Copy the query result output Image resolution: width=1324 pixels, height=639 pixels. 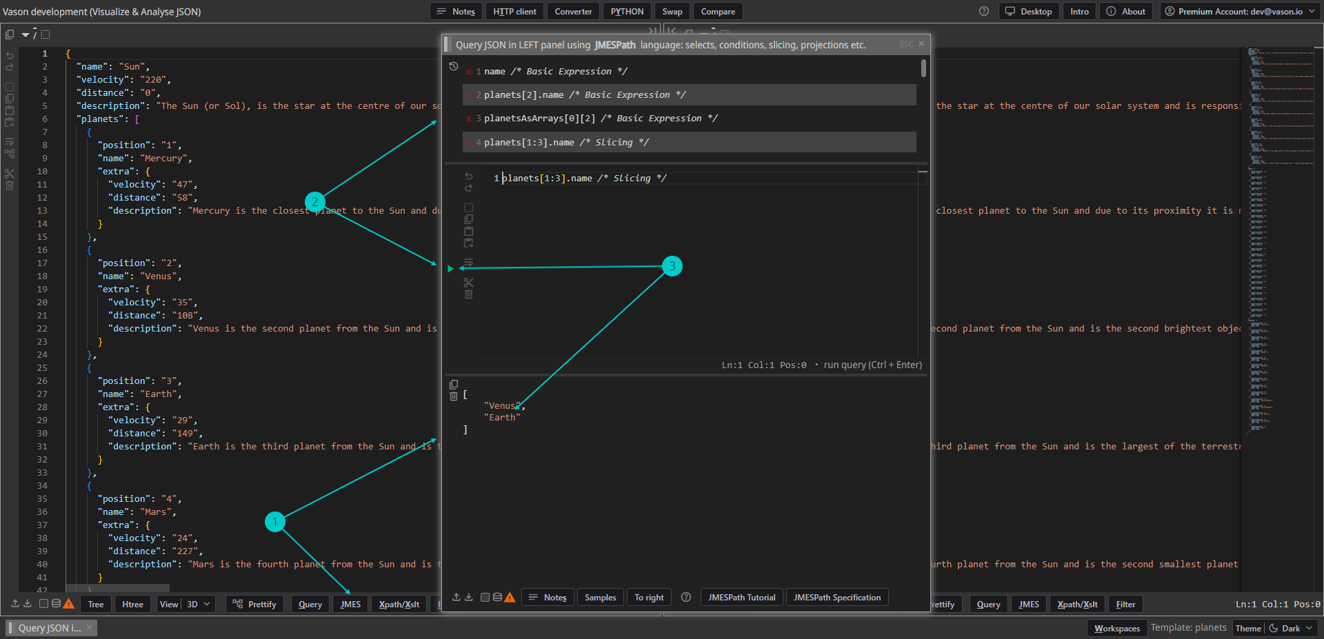(x=454, y=385)
